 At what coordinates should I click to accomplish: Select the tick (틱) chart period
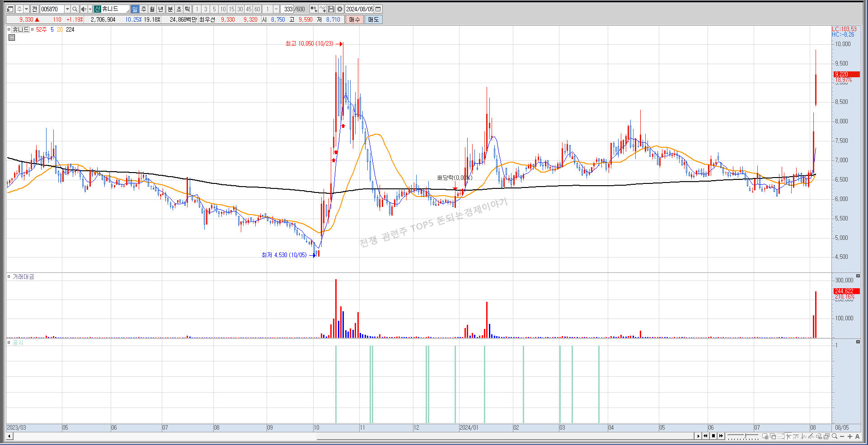(188, 9)
